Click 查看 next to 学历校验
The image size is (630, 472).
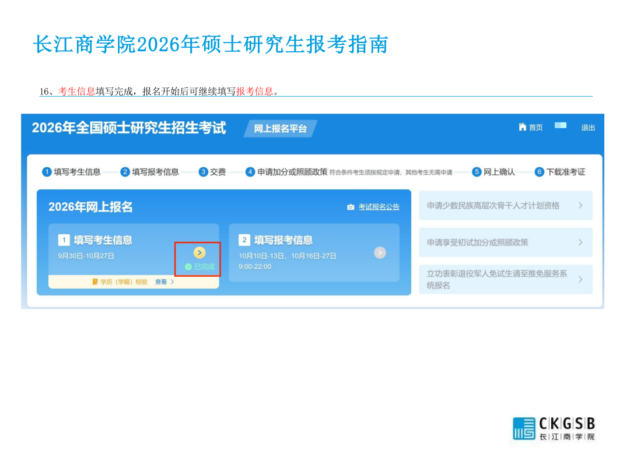[x=161, y=282]
